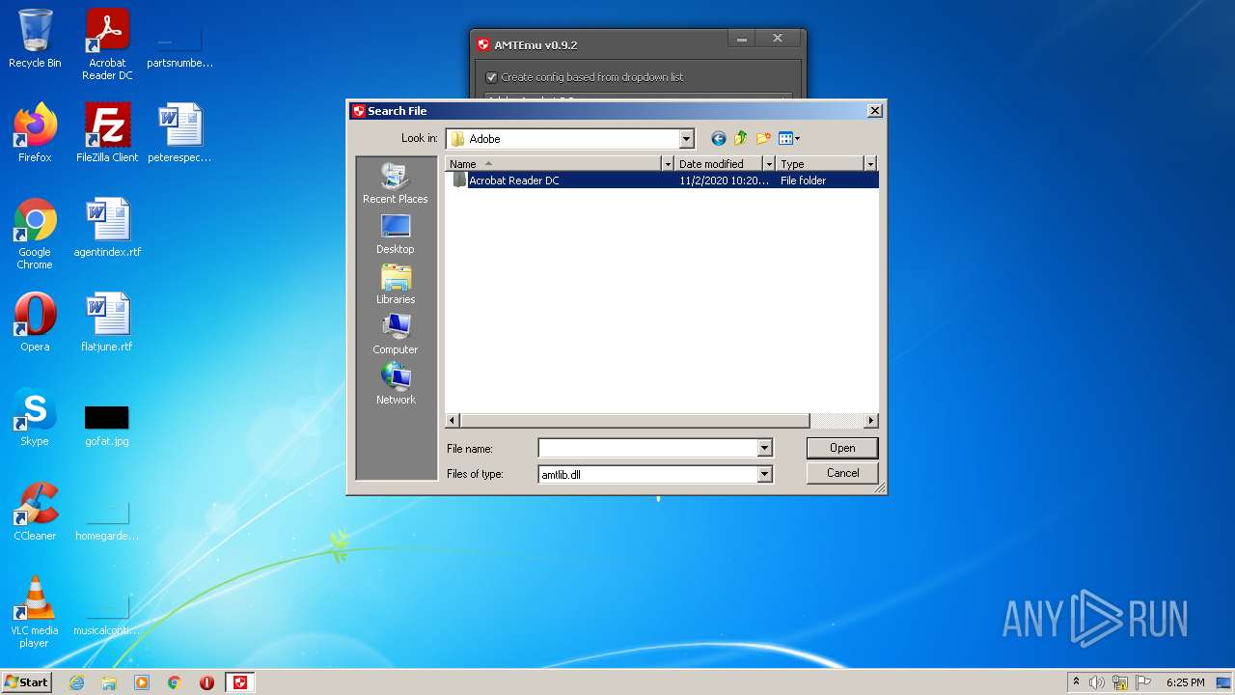This screenshot has height=695, width=1235.
Task: Select the Acrobat Reader DC folder
Action: [x=662, y=181]
